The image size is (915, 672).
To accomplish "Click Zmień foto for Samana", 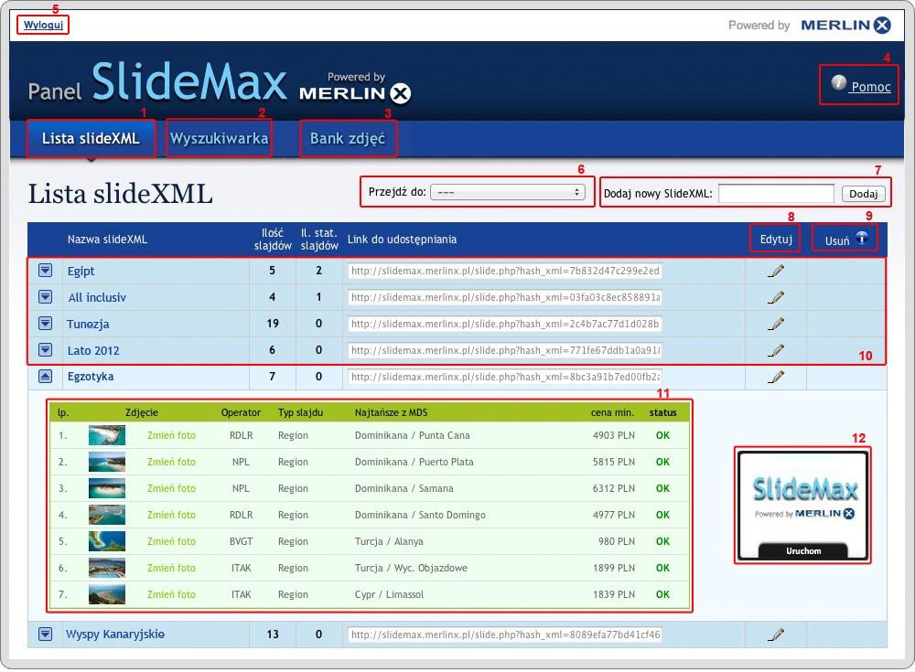I will coord(171,488).
